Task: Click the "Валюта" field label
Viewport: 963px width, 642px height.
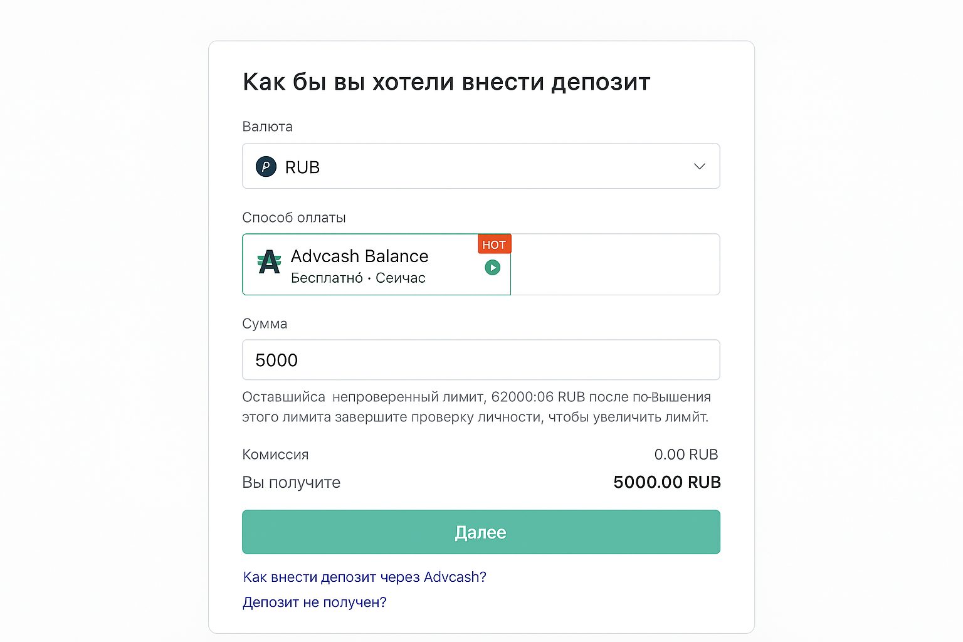Action: click(x=267, y=127)
